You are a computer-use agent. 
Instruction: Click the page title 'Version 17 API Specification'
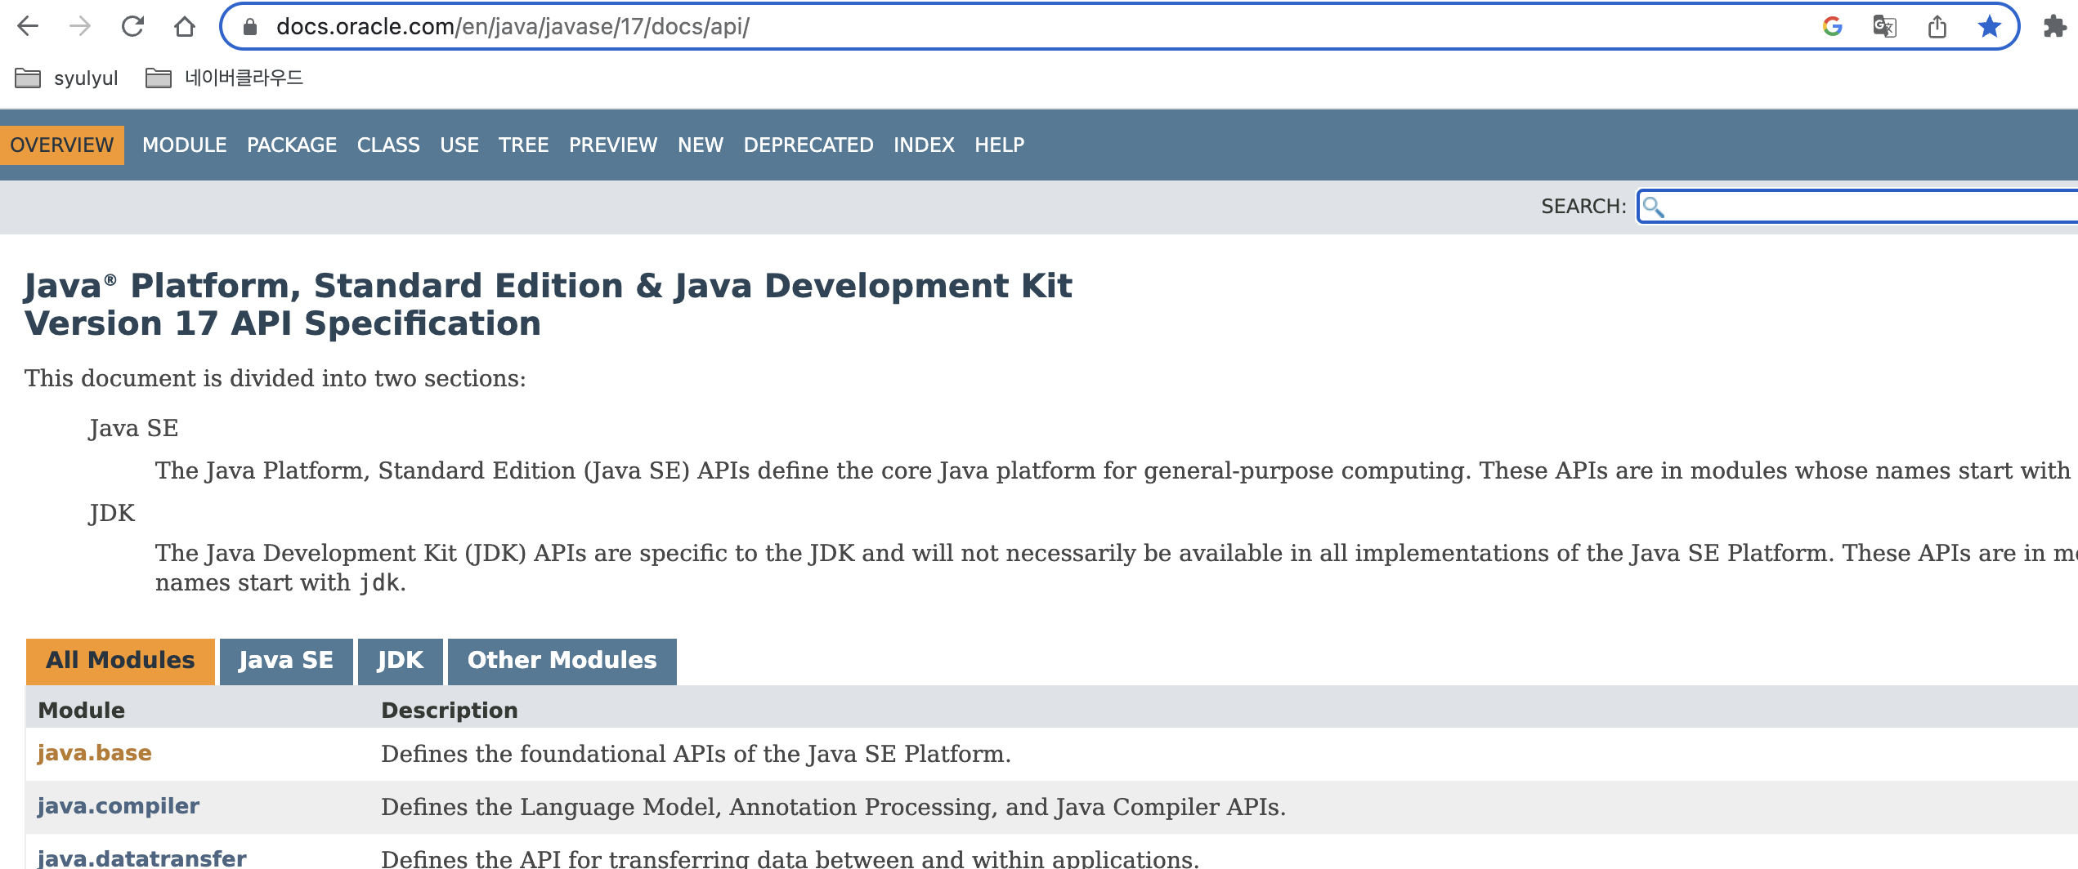(x=283, y=323)
